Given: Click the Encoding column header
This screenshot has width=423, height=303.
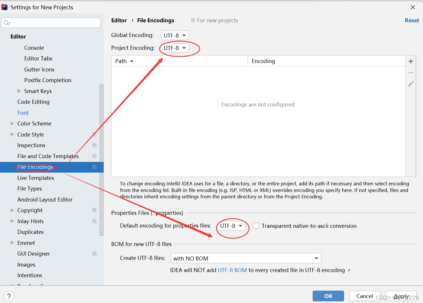Looking at the screenshot, I should pos(326,61).
